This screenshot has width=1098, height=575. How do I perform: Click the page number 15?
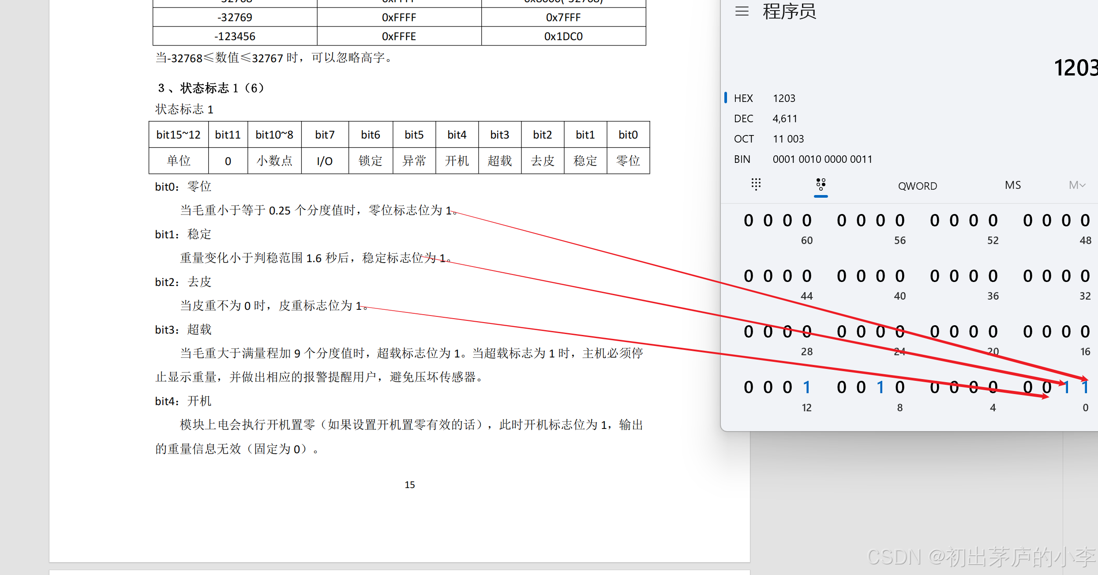tap(409, 485)
